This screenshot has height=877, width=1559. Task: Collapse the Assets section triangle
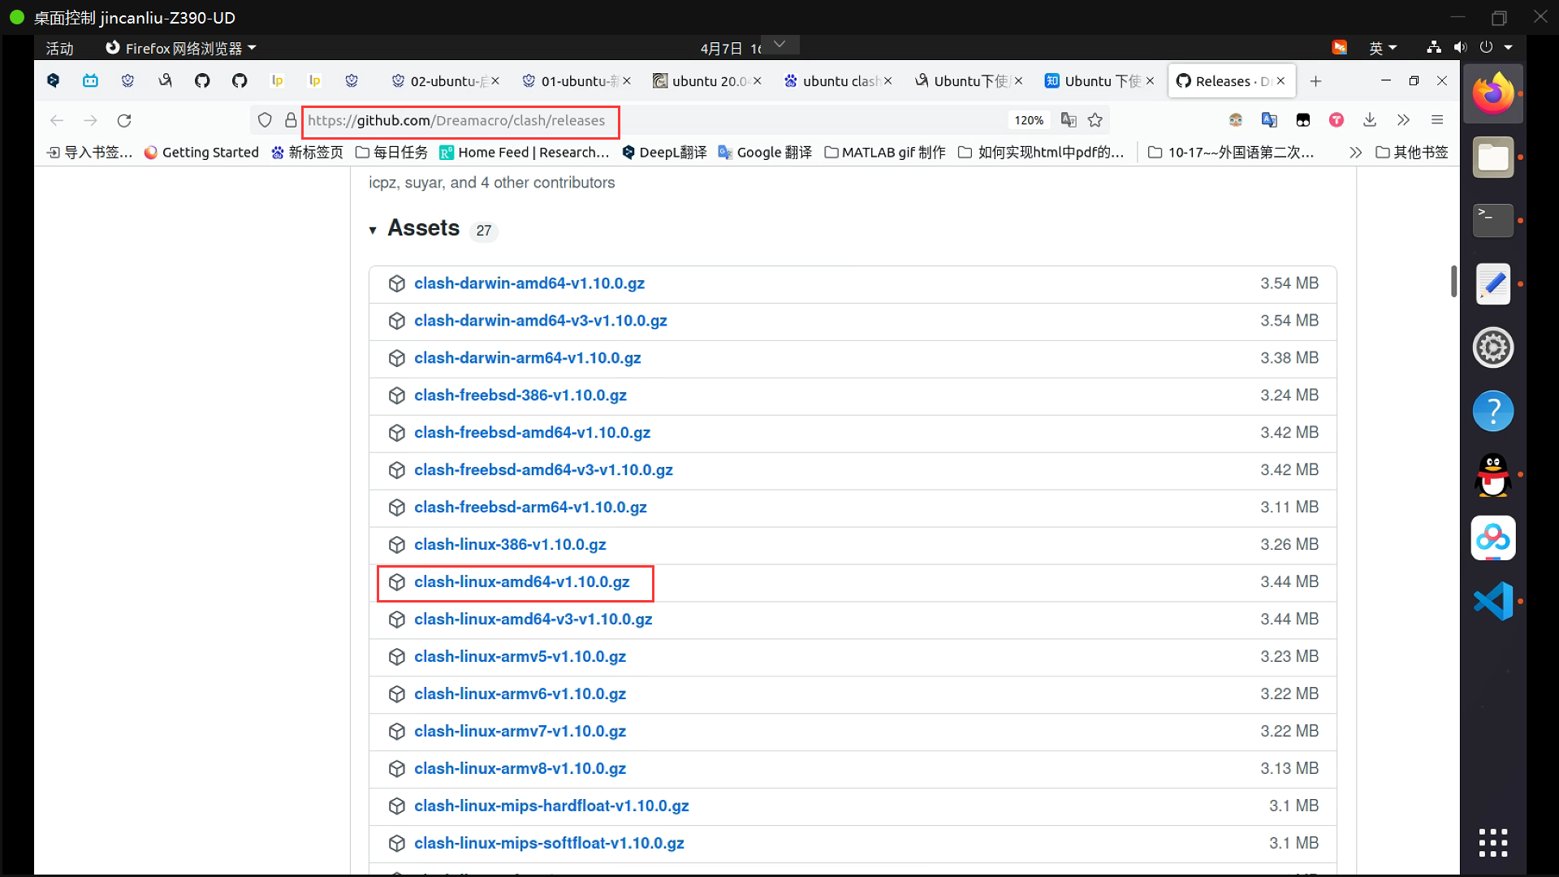373,231
